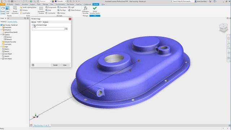Choose Fade animation tool
Viewport: 231px width, 130px height.
(48, 10)
